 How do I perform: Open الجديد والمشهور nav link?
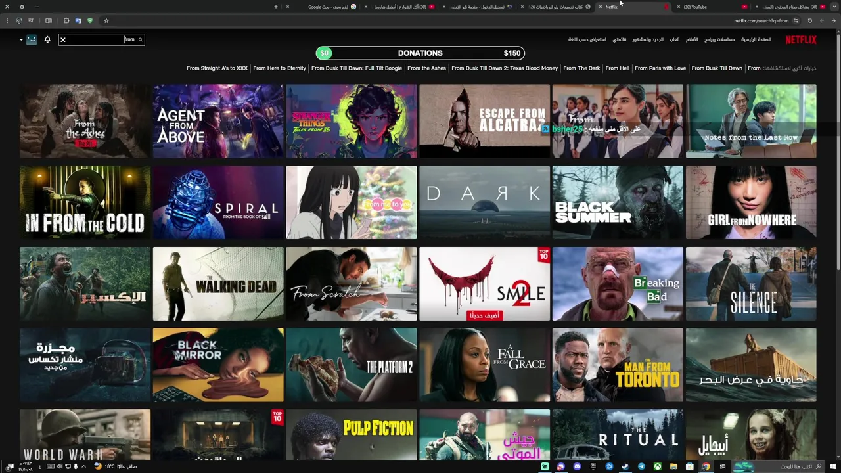(x=648, y=39)
